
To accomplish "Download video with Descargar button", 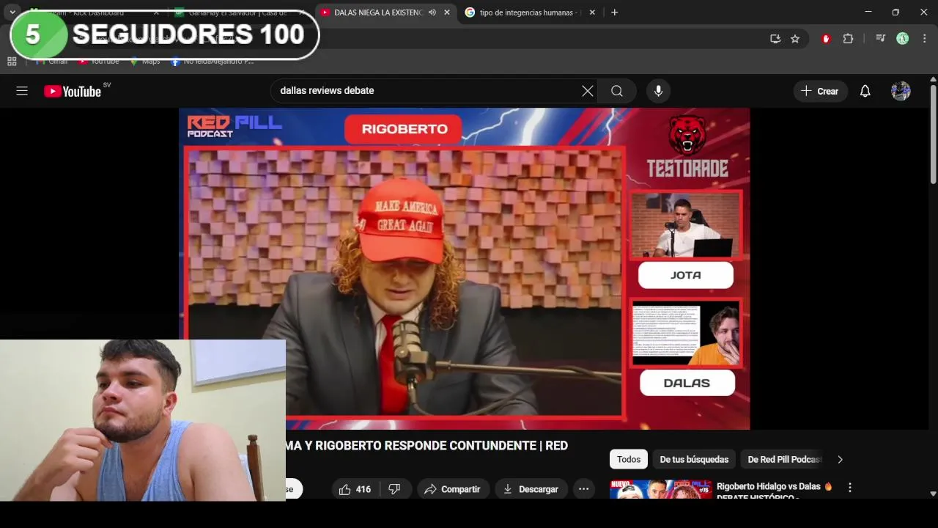I will [531, 489].
